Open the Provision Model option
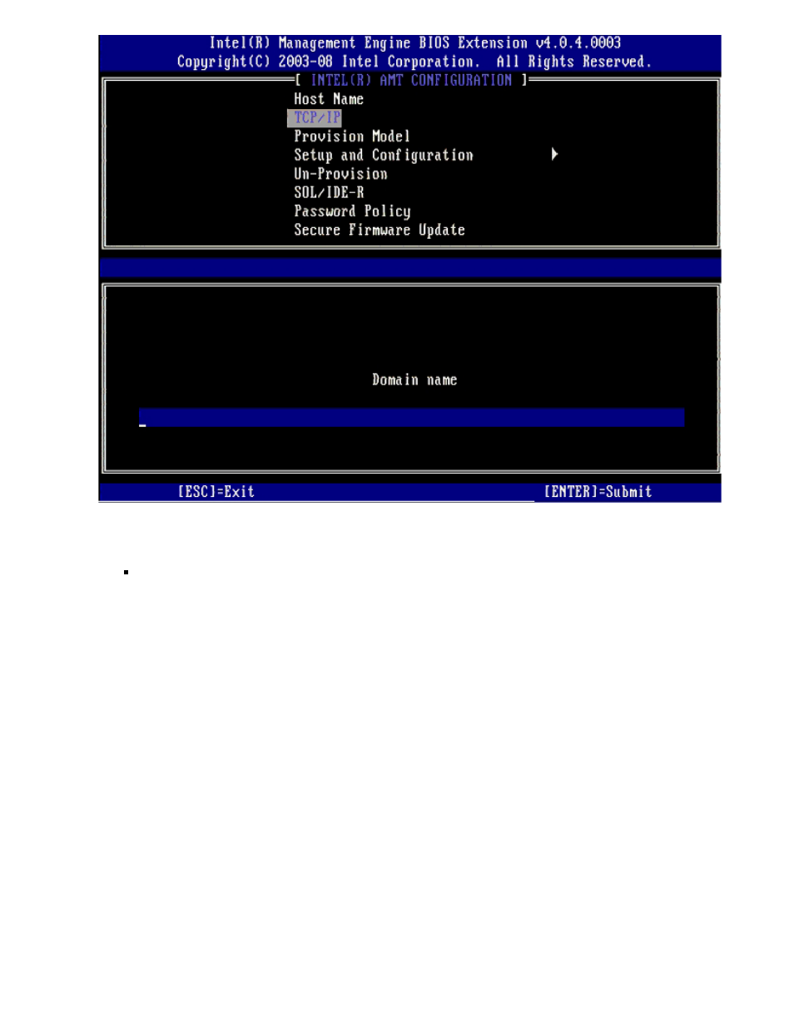 tap(351, 137)
